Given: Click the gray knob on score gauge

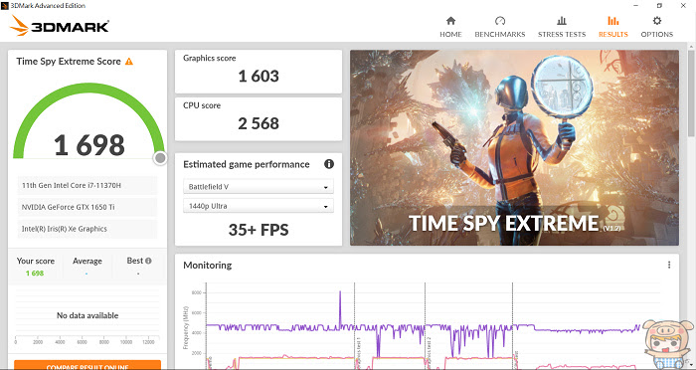Looking at the screenshot, I should pyautogui.click(x=160, y=158).
